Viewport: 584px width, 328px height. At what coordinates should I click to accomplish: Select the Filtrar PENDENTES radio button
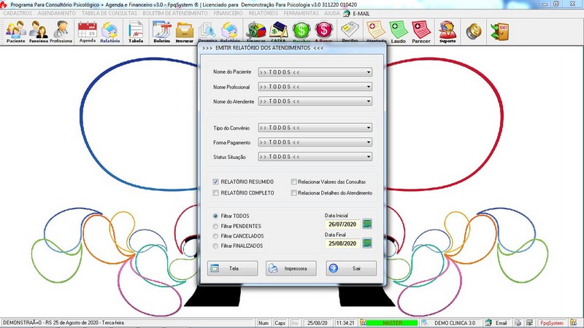pyautogui.click(x=215, y=226)
